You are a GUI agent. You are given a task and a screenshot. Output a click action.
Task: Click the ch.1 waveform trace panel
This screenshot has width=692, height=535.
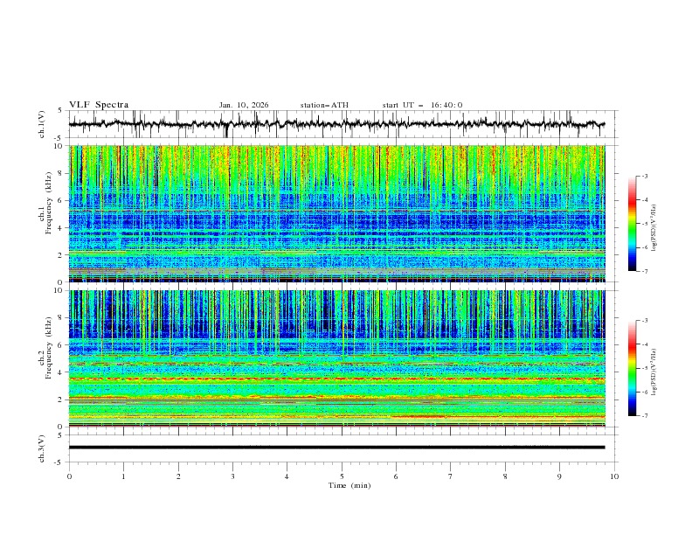[x=342, y=124]
